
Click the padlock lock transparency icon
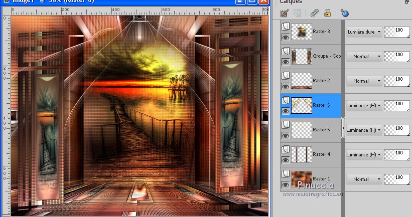327,13
